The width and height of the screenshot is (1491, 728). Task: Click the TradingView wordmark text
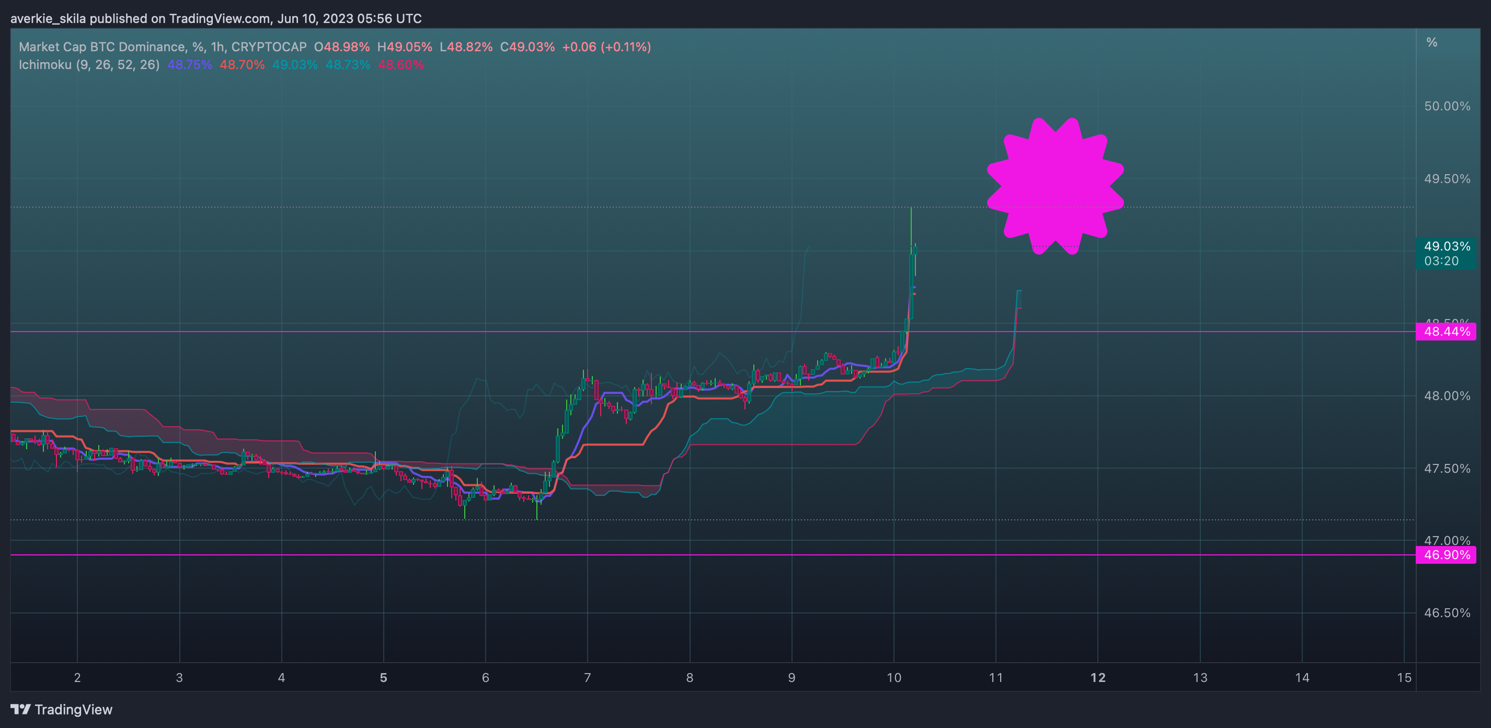click(x=74, y=710)
